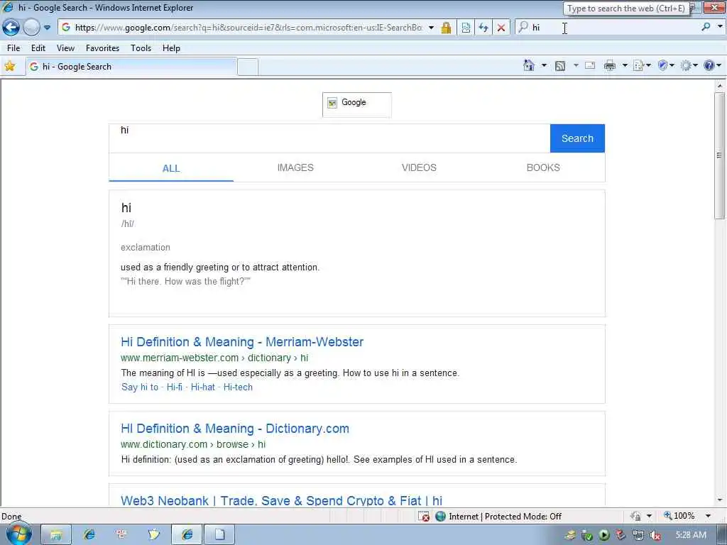The image size is (727, 545).
Task: Switch to the IMAGES tab
Action: coord(295,167)
